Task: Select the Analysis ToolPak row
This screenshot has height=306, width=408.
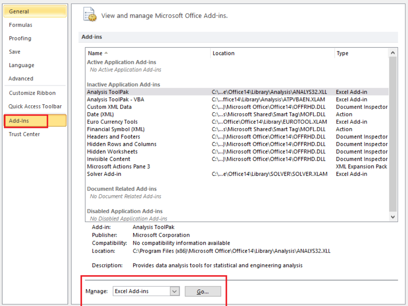Action: coord(237,92)
